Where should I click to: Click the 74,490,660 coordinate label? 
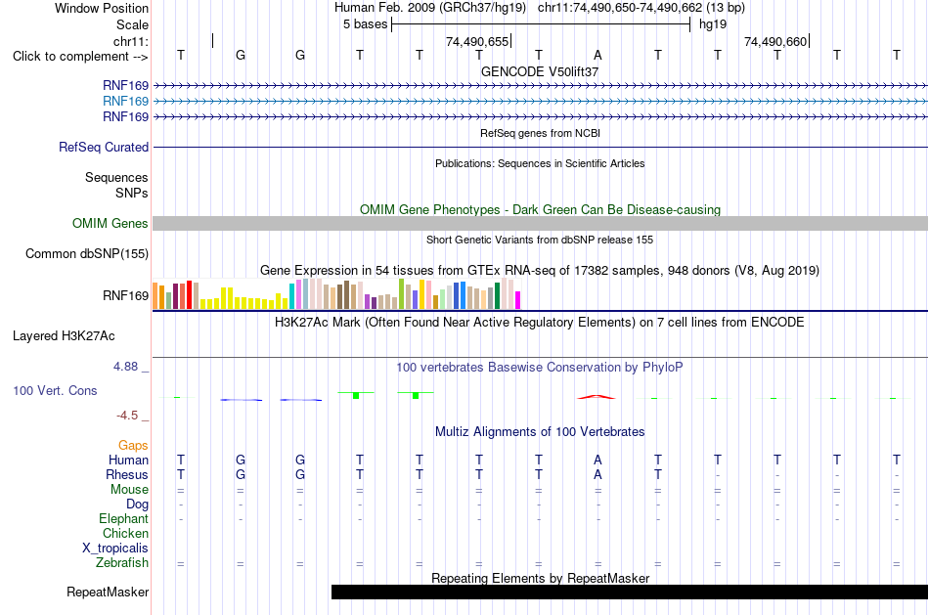pyautogui.click(x=775, y=41)
